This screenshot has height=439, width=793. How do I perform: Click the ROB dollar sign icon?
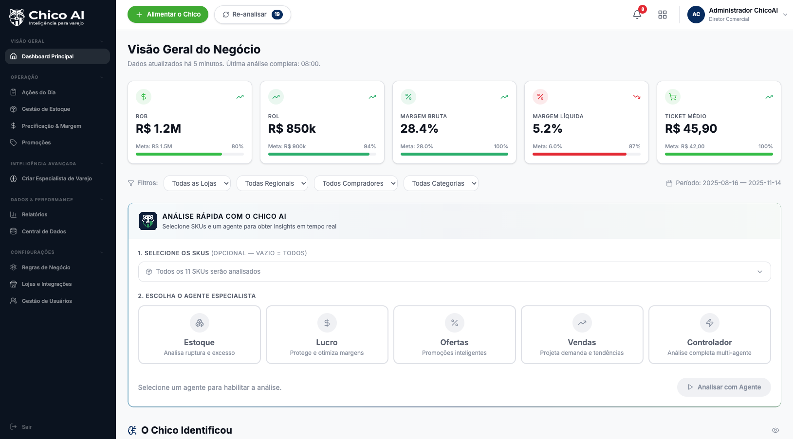tap(144, 97)
